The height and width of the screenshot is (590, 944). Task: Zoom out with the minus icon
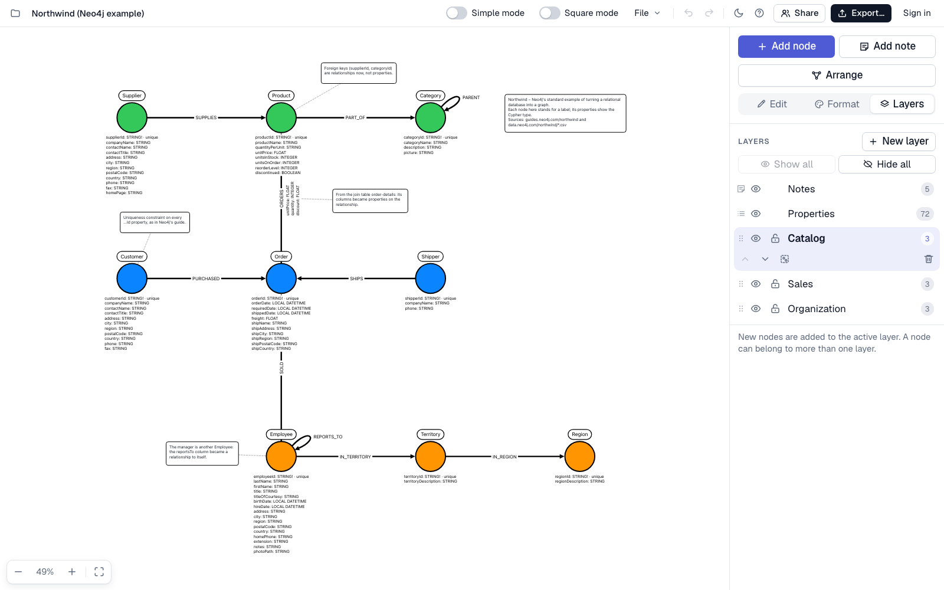pyautogui.click(x=18, y=572)
